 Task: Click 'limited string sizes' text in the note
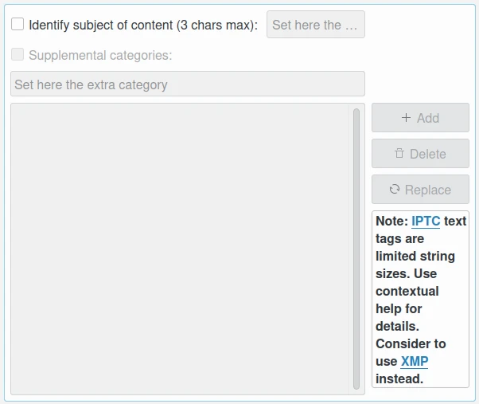(x=415, y=257)
